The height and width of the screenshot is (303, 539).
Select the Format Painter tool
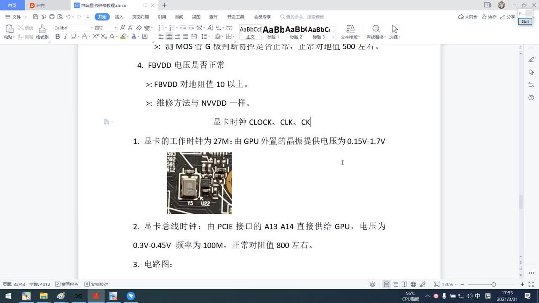click(x=42, y=32)
